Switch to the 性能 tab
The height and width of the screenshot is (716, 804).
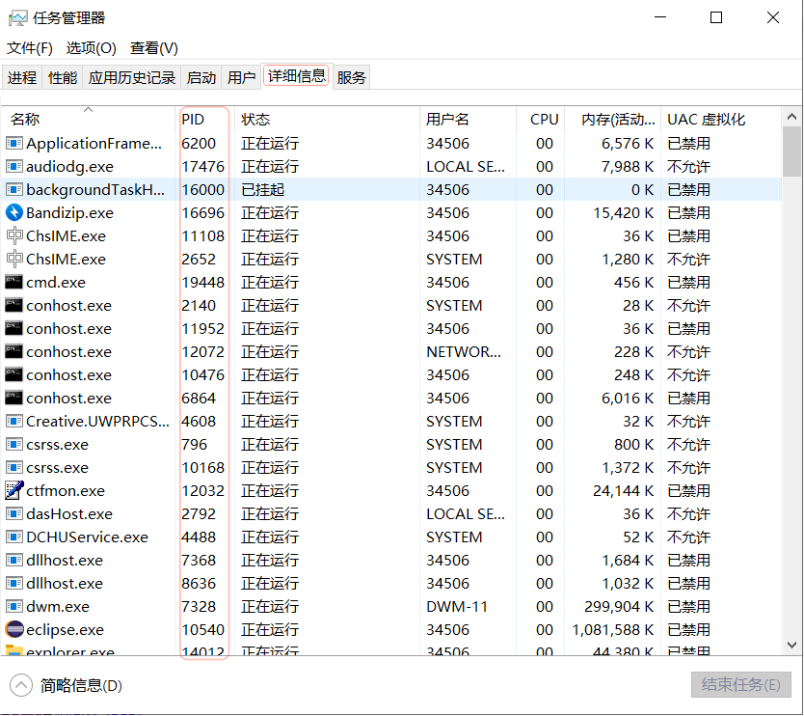click(62, 77)
